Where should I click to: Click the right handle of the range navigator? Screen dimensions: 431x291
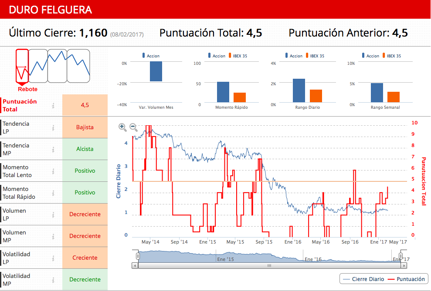401,256
